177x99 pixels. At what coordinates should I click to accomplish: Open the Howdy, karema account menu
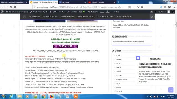coord(162,12)
